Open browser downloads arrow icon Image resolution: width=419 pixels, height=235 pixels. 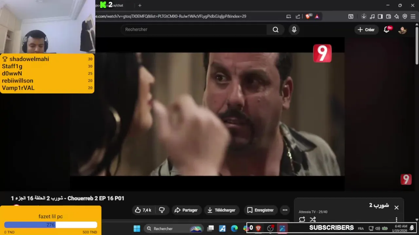(x=364, y=16)
